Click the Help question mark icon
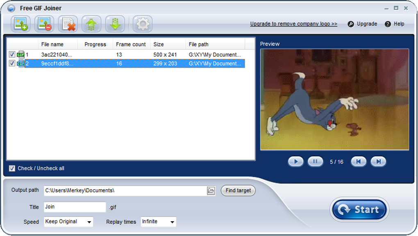 [x=388, y=24]
